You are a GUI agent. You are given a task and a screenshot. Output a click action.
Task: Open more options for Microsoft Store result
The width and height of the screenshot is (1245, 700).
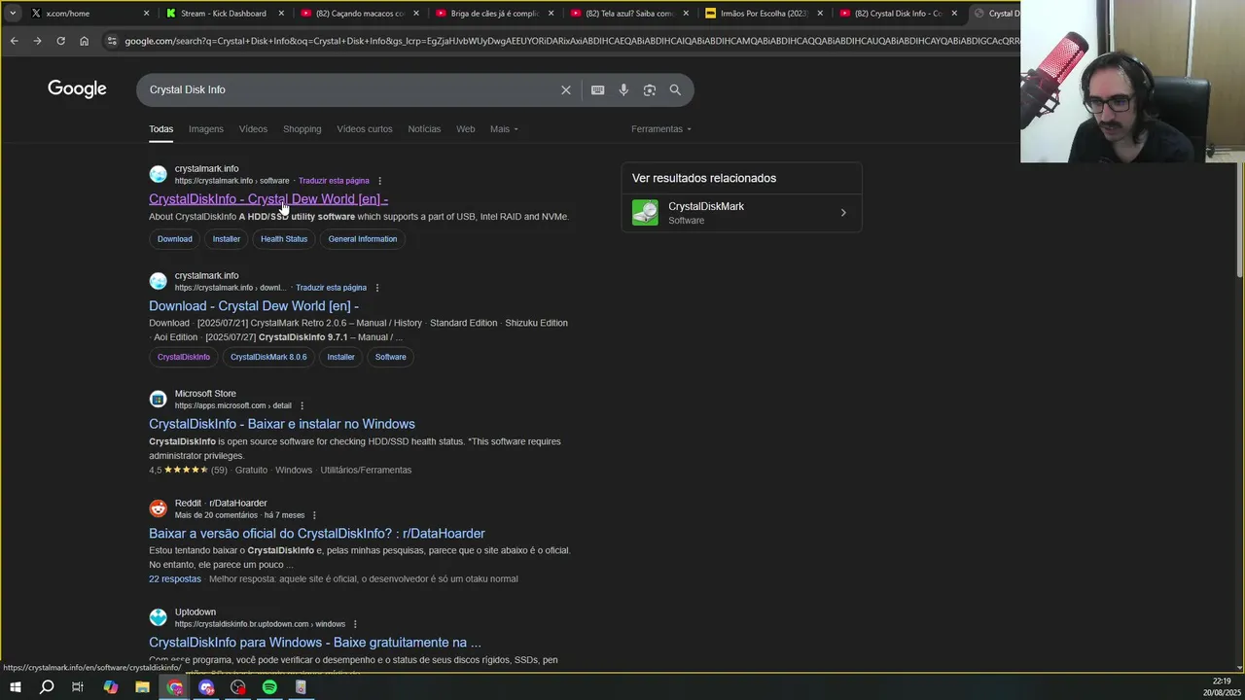coord(302,405)
